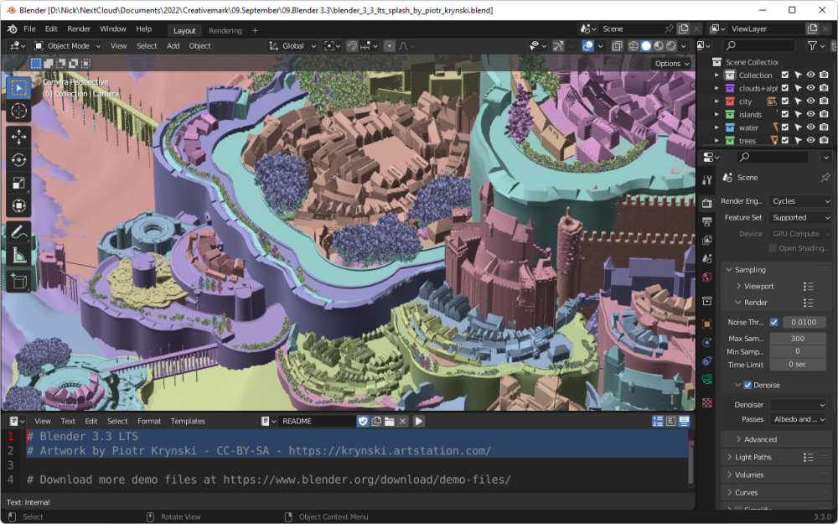The image size is (838, 524).
Task: Activate the Add Cube tool
Action: click(x=18, y=283)
